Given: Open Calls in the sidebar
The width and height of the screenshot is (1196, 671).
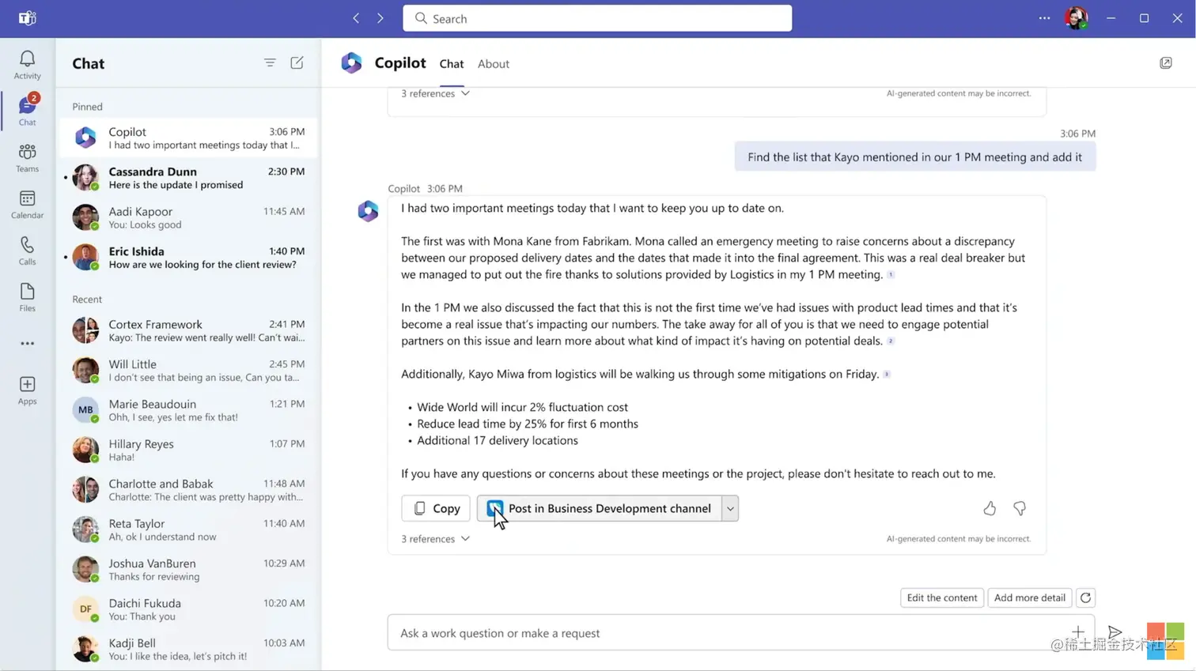Looking at the screenshot, I should [x=27, y=251].
